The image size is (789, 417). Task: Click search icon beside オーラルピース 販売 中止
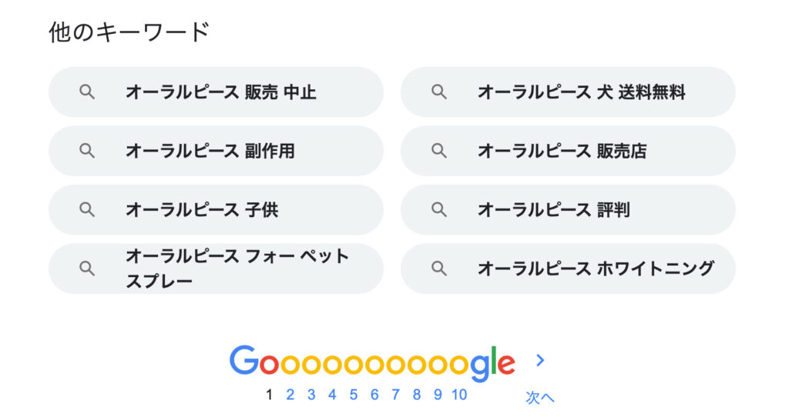pos(87,92)
